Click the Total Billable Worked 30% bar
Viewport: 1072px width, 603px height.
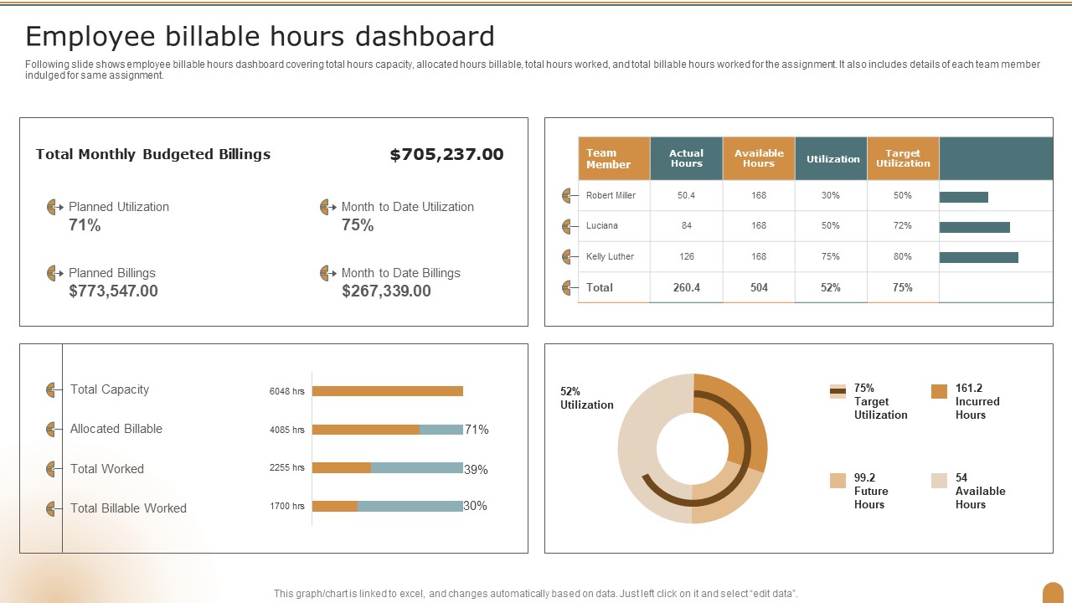point(388,506)
